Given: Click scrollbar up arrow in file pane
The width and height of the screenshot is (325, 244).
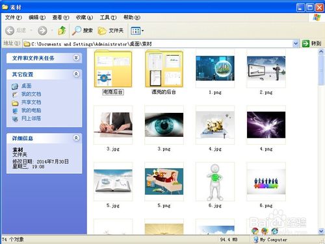Looking at the screenshot, I should point(321,51).
